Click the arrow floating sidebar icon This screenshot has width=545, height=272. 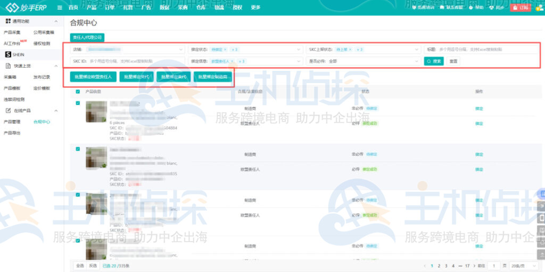point(541,207)
